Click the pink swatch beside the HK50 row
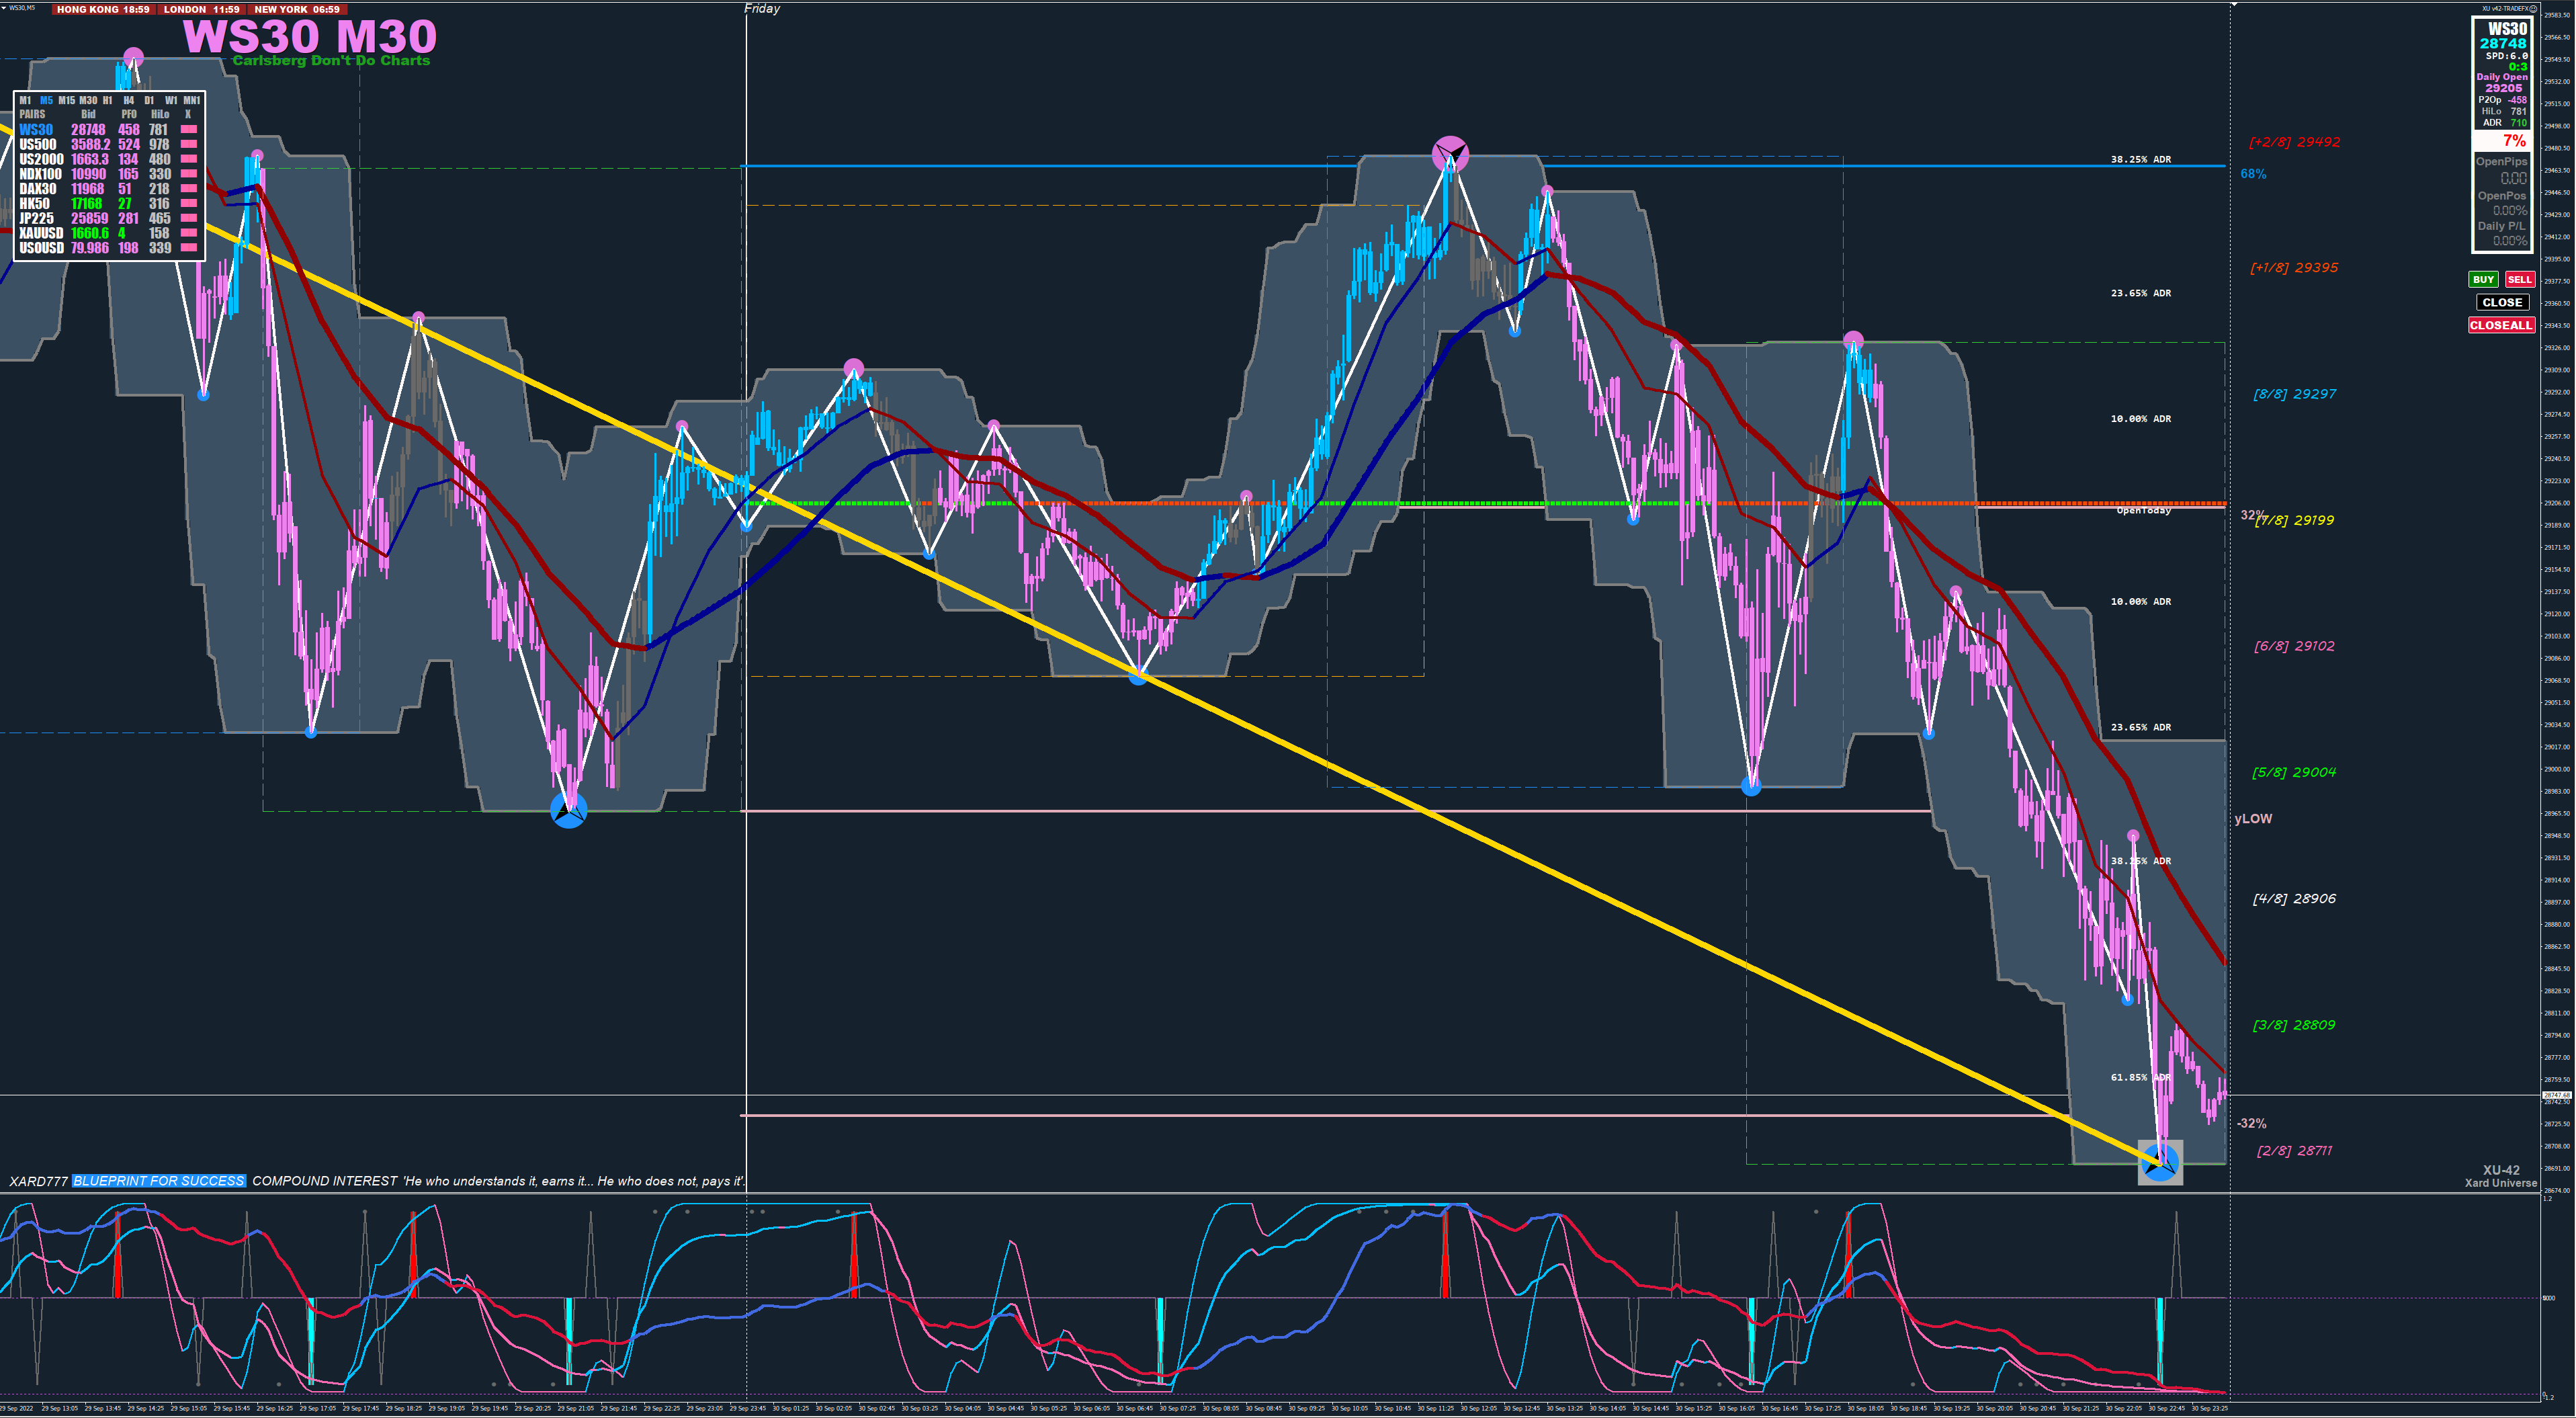The height and width of the screenshot is (1418, 2576). [x=188, y=204]
